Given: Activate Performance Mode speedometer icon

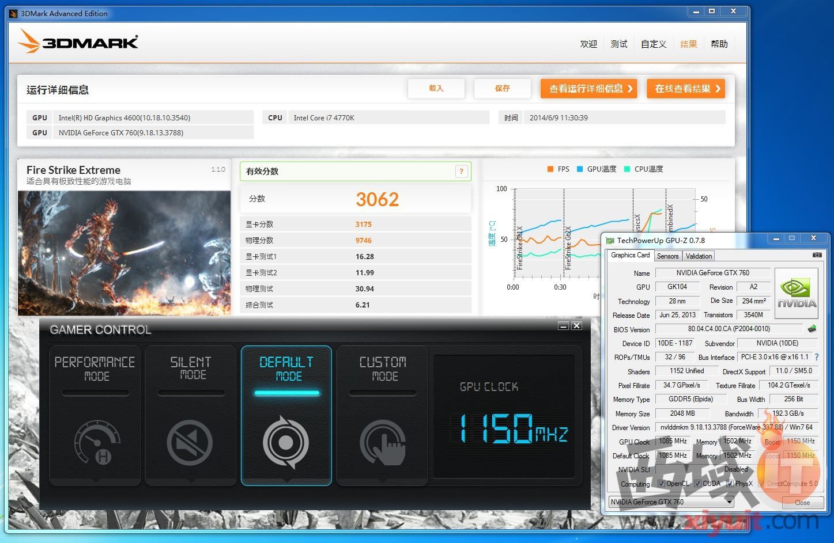Looking at the screenshot, I should (x=97, y=443).
